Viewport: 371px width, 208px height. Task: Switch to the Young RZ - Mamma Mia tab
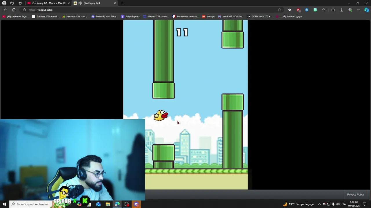(48, 3)
